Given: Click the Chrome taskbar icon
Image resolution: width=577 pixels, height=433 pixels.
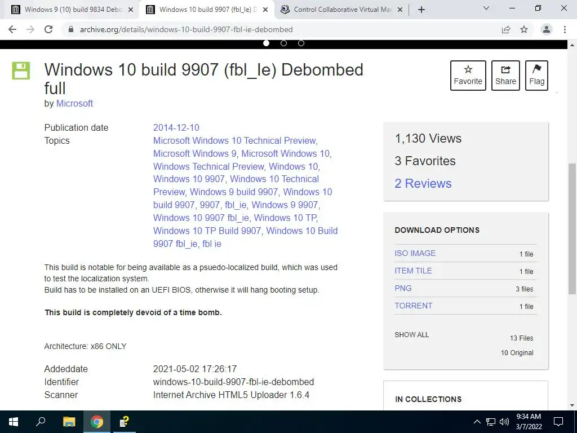Looking at the screenshot, I should pyautogui.click(x=97, y=422).
